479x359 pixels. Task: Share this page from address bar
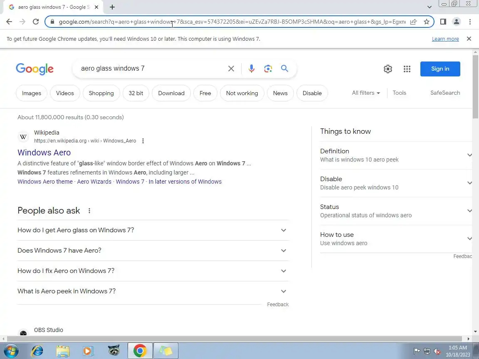(413, 22)
